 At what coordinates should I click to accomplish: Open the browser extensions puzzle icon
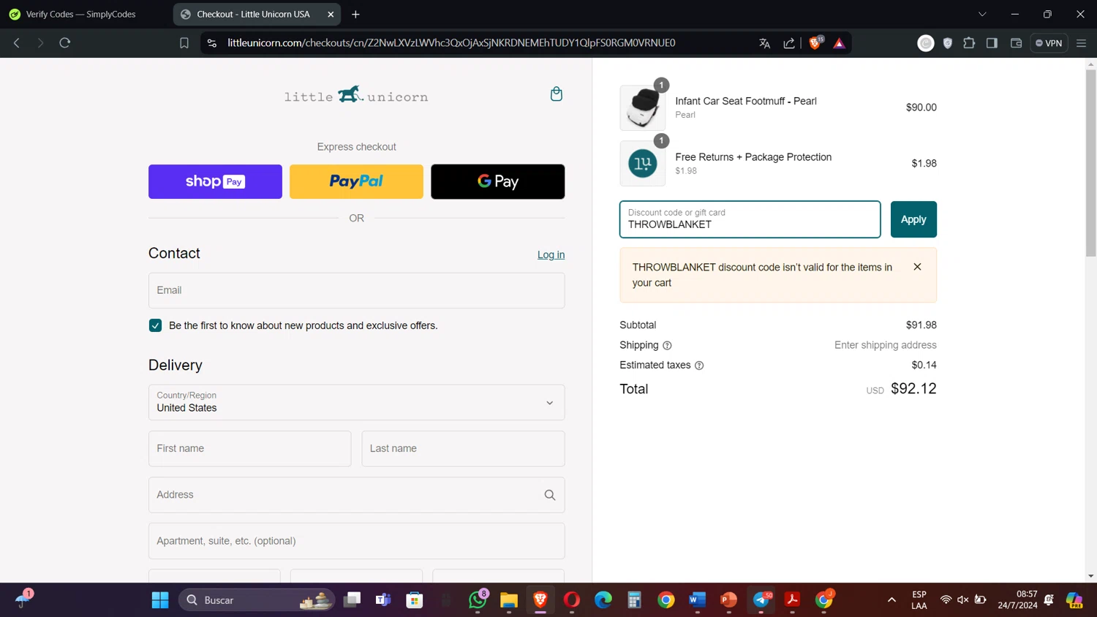click(969, 43)
